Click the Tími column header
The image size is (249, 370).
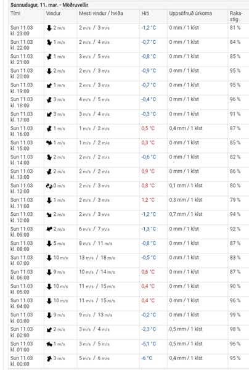[15, 13]
